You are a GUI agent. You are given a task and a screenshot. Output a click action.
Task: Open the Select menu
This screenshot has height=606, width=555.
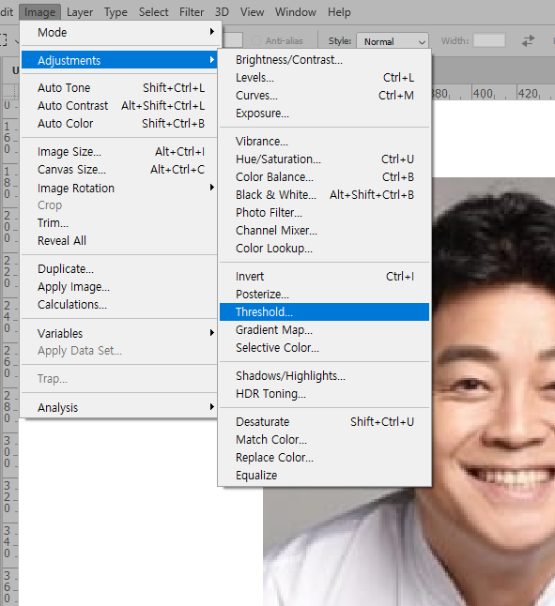pyautogui.click(x=154, y=12)
